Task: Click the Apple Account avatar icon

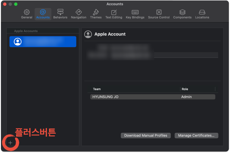Action: [88, 34]
